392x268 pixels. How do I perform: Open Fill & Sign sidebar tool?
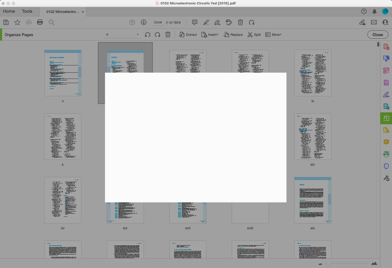point(386,95)
